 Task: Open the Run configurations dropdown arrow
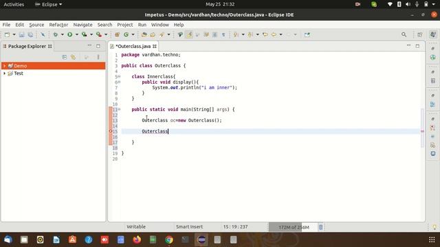click(x=76, y=35)
